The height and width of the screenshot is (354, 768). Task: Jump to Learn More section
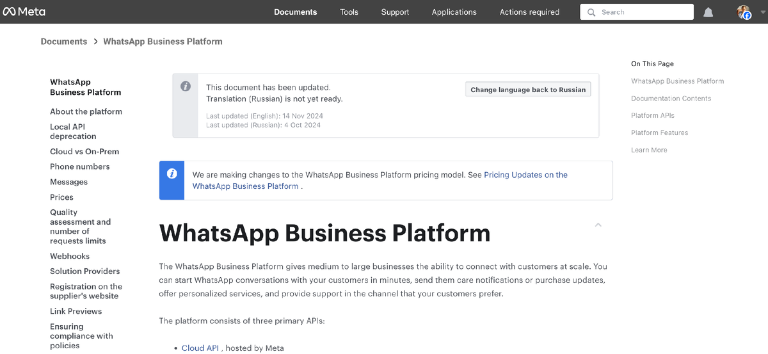pos(649,150)
